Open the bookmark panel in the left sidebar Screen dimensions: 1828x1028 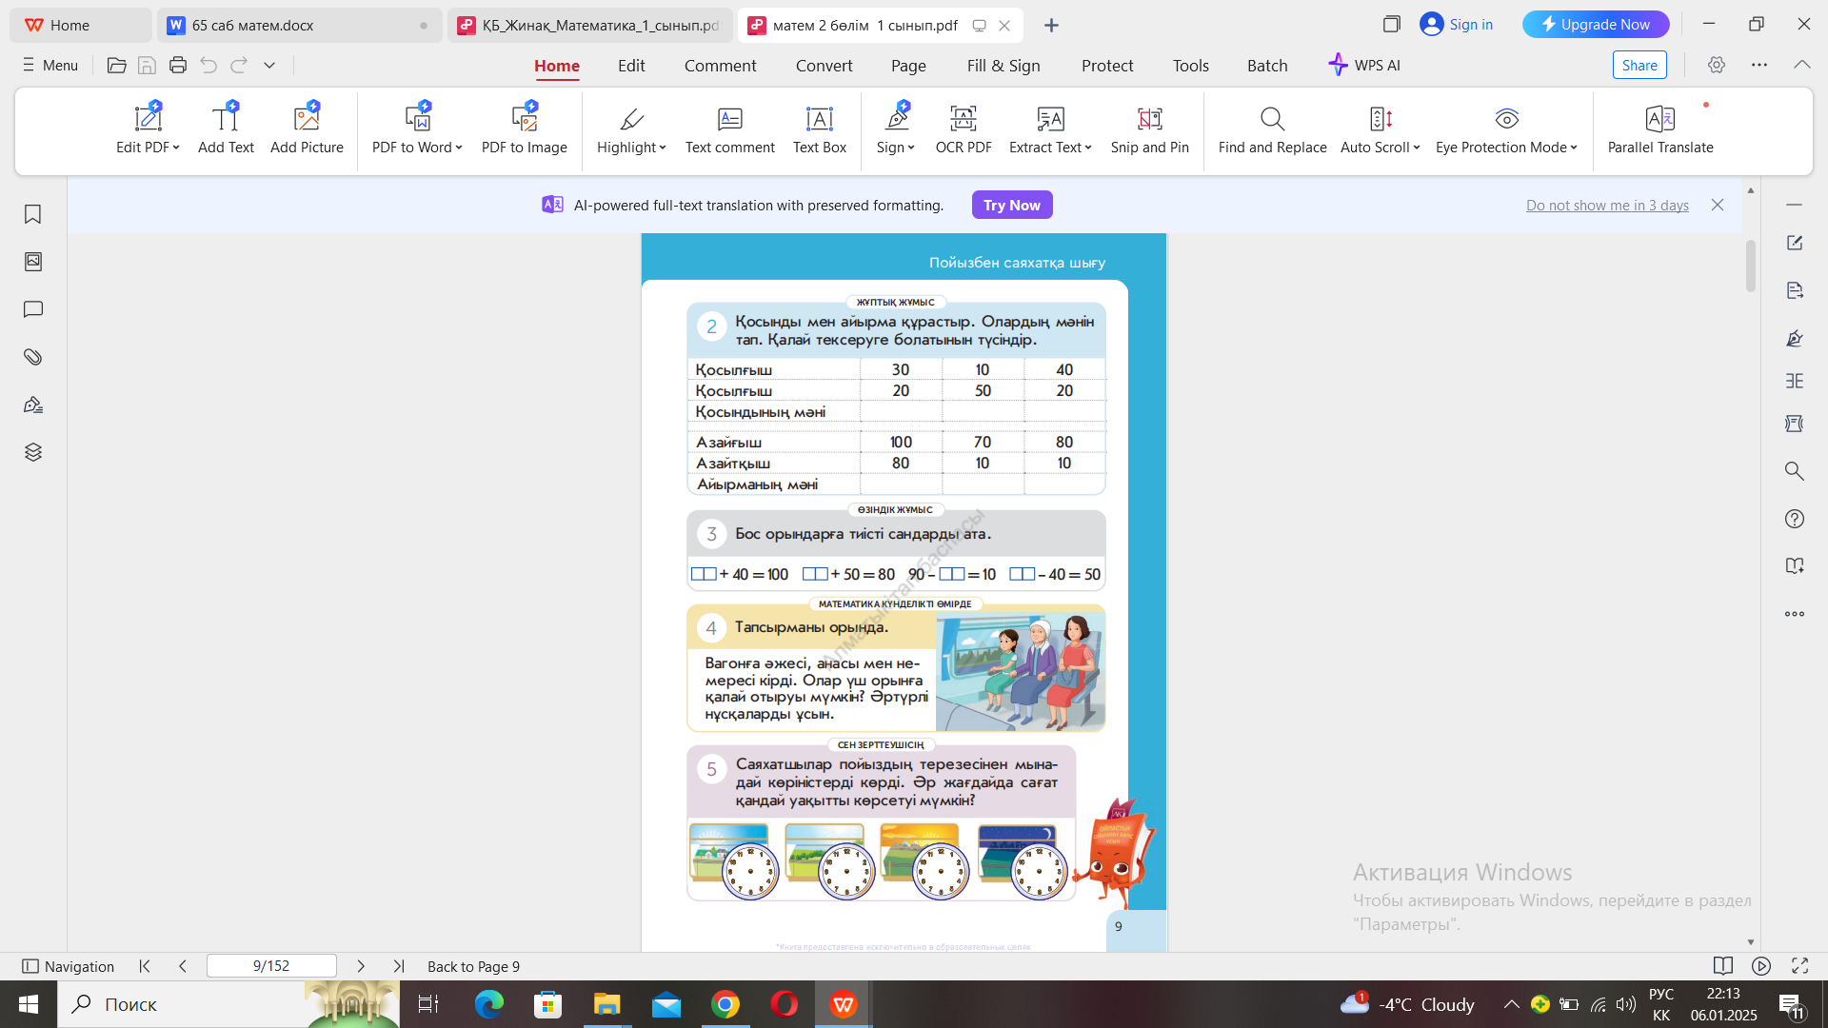tap(33, 214)
